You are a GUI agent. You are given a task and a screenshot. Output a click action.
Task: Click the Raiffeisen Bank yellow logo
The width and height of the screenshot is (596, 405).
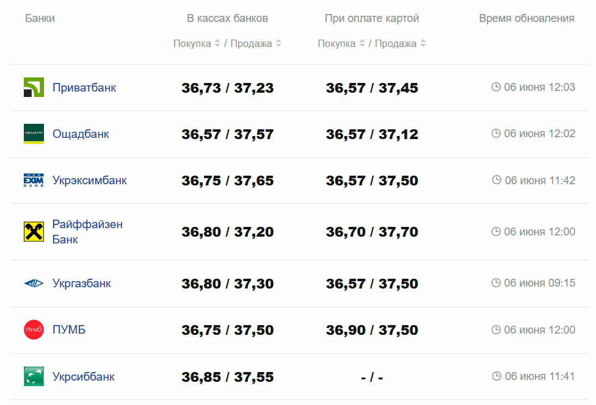(34, 232)
